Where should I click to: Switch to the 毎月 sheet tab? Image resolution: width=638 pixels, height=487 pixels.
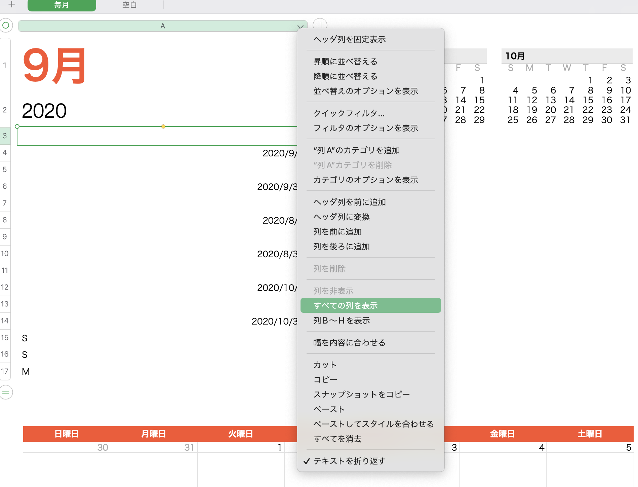(x=62, y=5)
